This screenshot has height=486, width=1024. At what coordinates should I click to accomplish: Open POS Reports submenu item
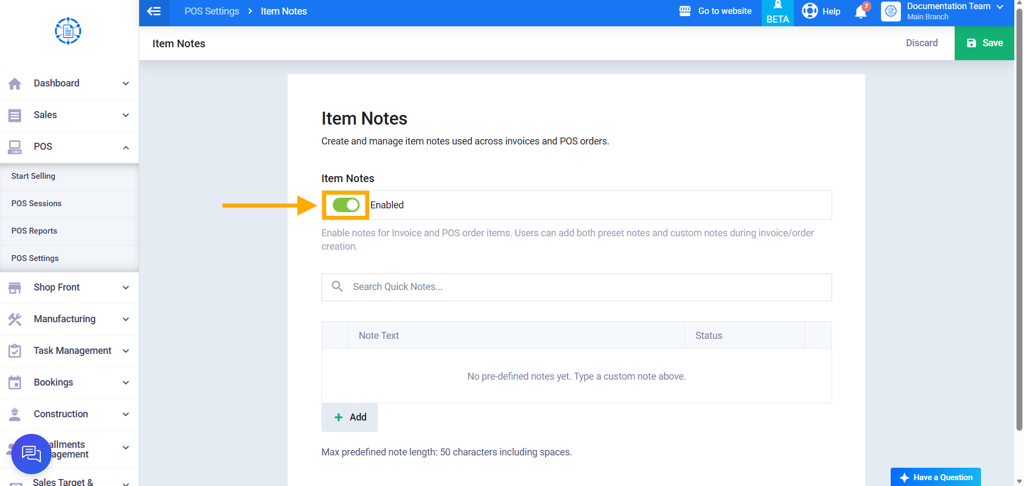click(69, 231)
